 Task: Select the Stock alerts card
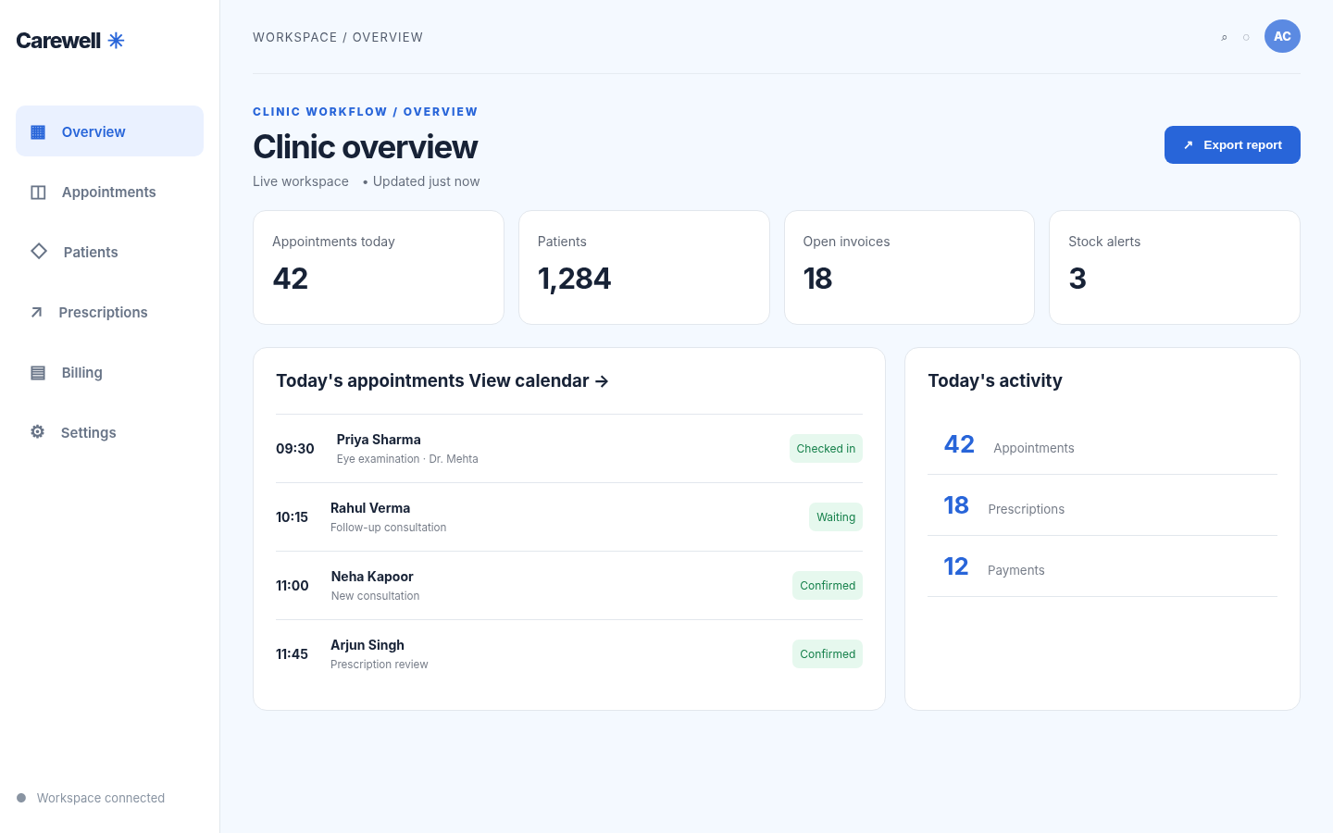(x=1175, y=267)
